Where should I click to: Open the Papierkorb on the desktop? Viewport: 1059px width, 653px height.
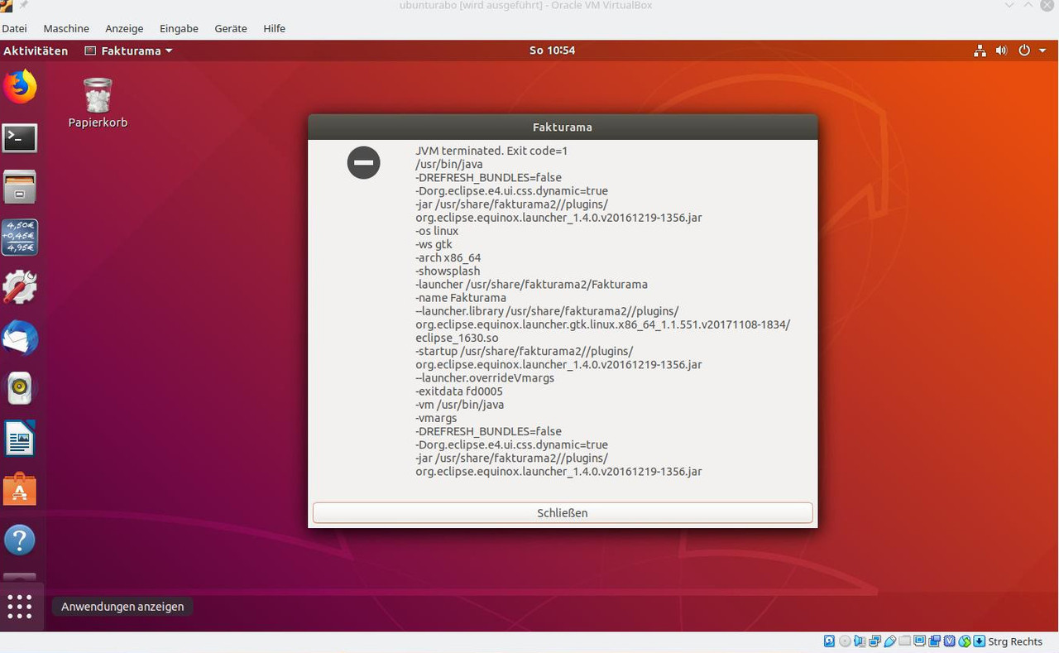point(97,94)
